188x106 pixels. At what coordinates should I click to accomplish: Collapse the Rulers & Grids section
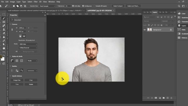pos(11,56)
